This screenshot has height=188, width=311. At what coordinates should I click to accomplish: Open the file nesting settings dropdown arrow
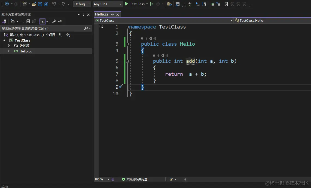47,21
